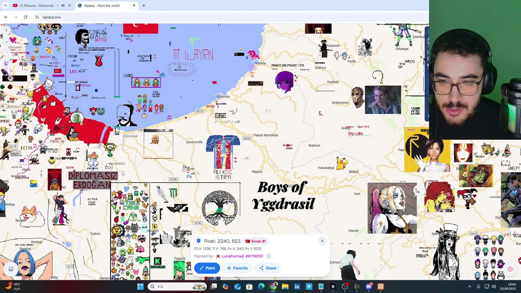Open the Twitter app from the taskbar
The image size is (521, 293).
tap(309, 286)
